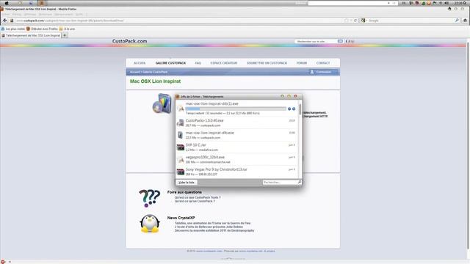Select the completed mac-osx-lion-inspirat-dlb.exe entry
470x264 pixels.
tap(236, 135)
